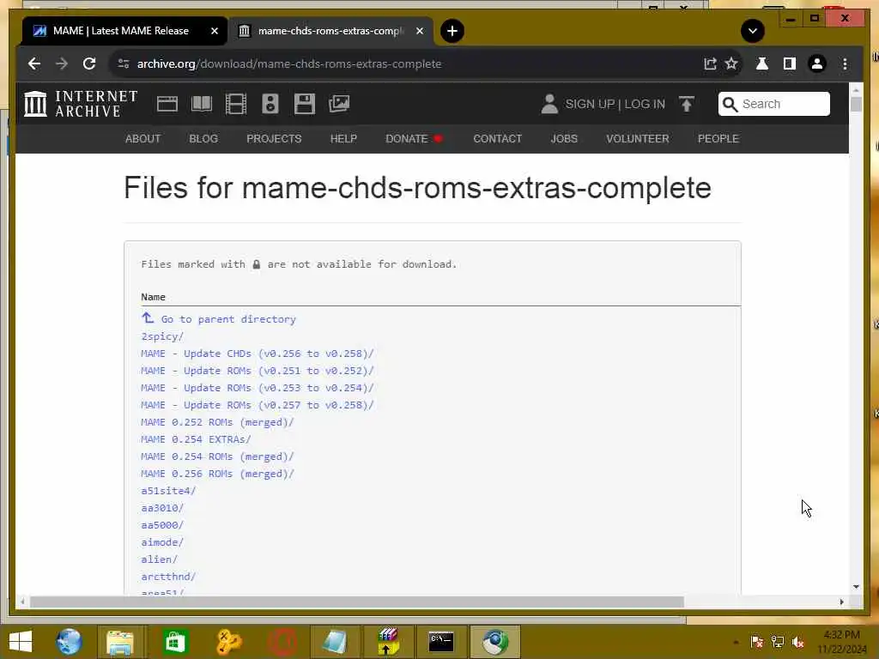The image size is (879, 659).
Task: Click the user avatar icon
Action: point(549,104)
